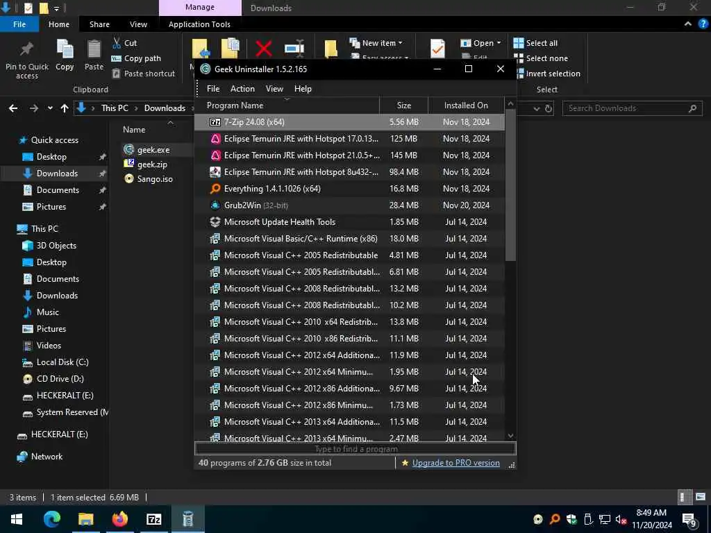Screen dimensions: 711x533
Task: Open 7-Zip from the taskbar
Action: tap(153, 519)
